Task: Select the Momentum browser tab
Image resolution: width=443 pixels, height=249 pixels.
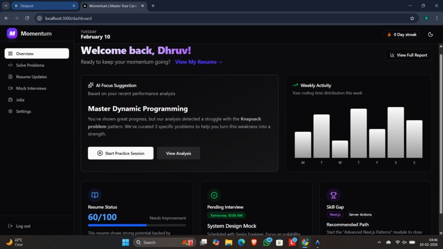Action: coord(113,5)
